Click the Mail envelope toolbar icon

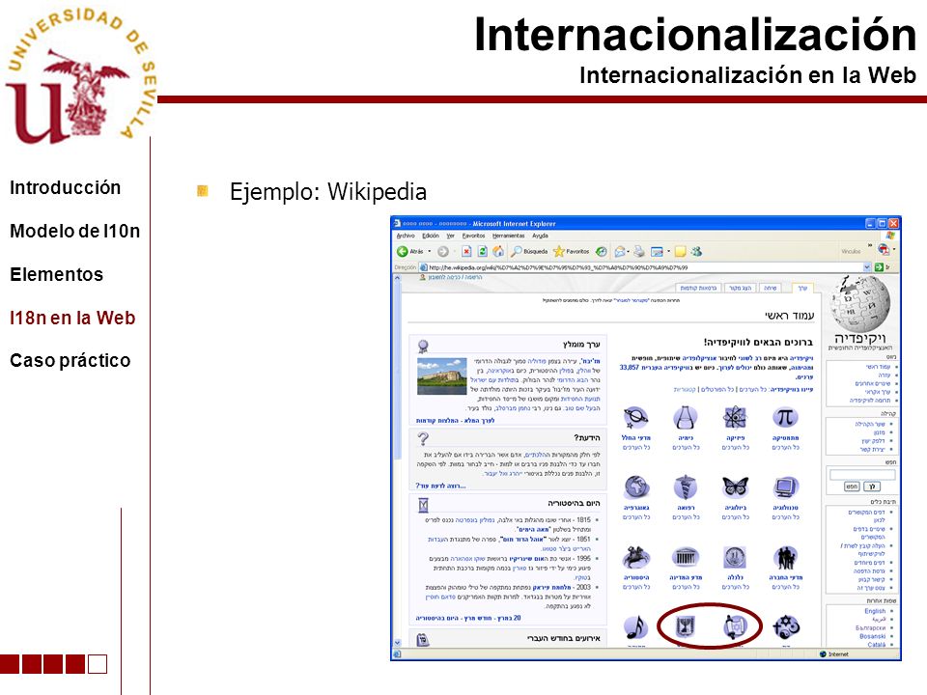tap(619, 252)
